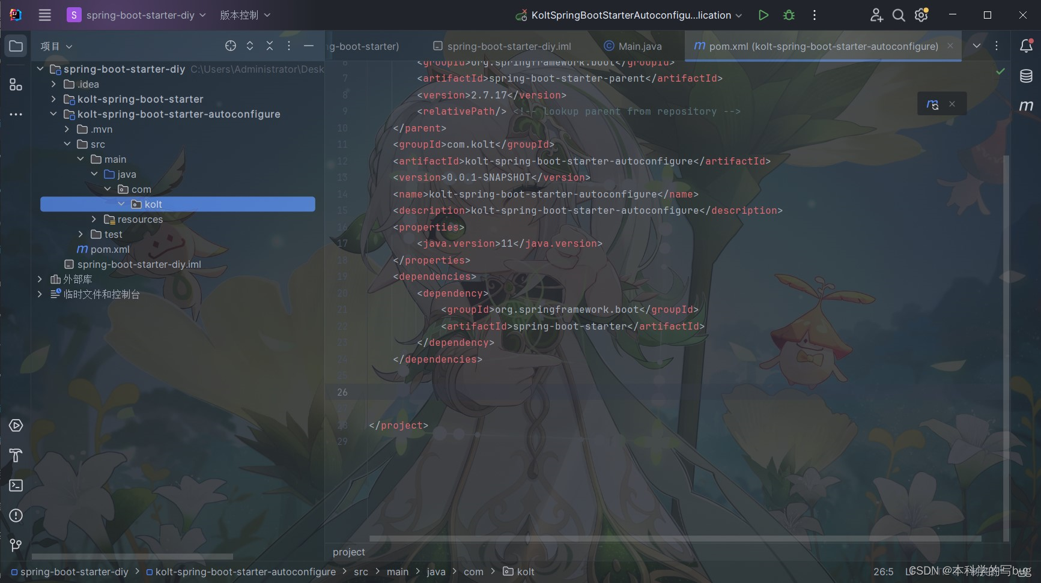Collapse spring-boot-starter-diy root node

tap(40, 69)
